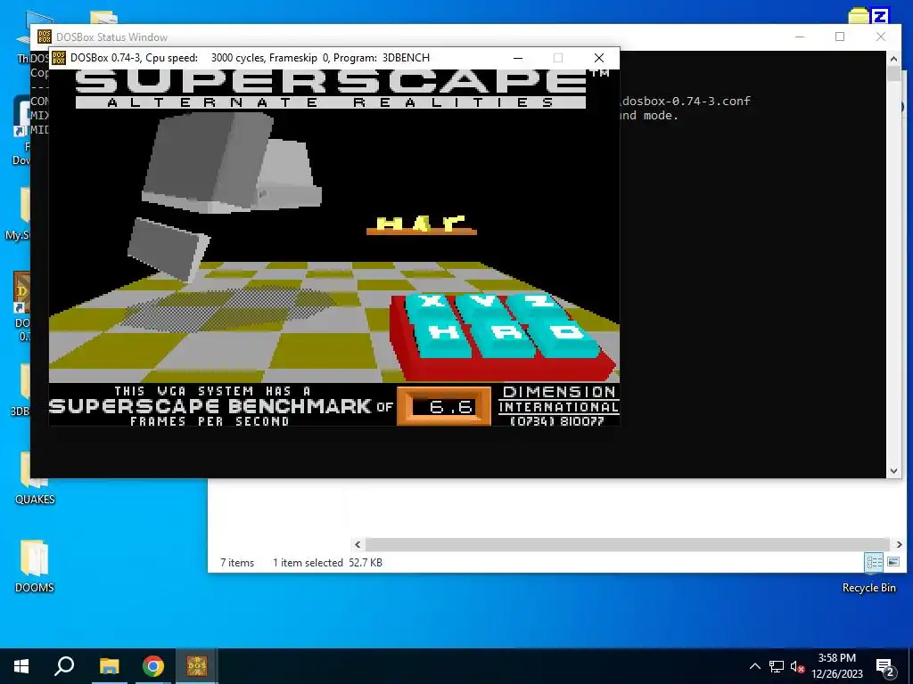Click the '7 items' status bar text
Image resolution: width=913 pixels, height=684 pixels.
237,563
